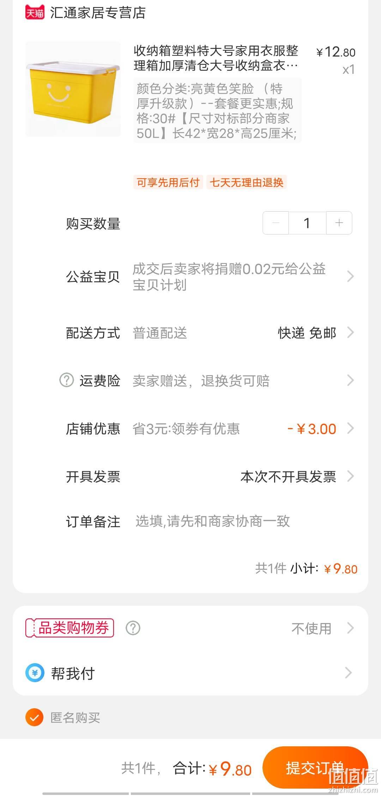381x796 pixels.
Task: Expand the 配送方式 delivery options chevron
Action: click(350, 332)
